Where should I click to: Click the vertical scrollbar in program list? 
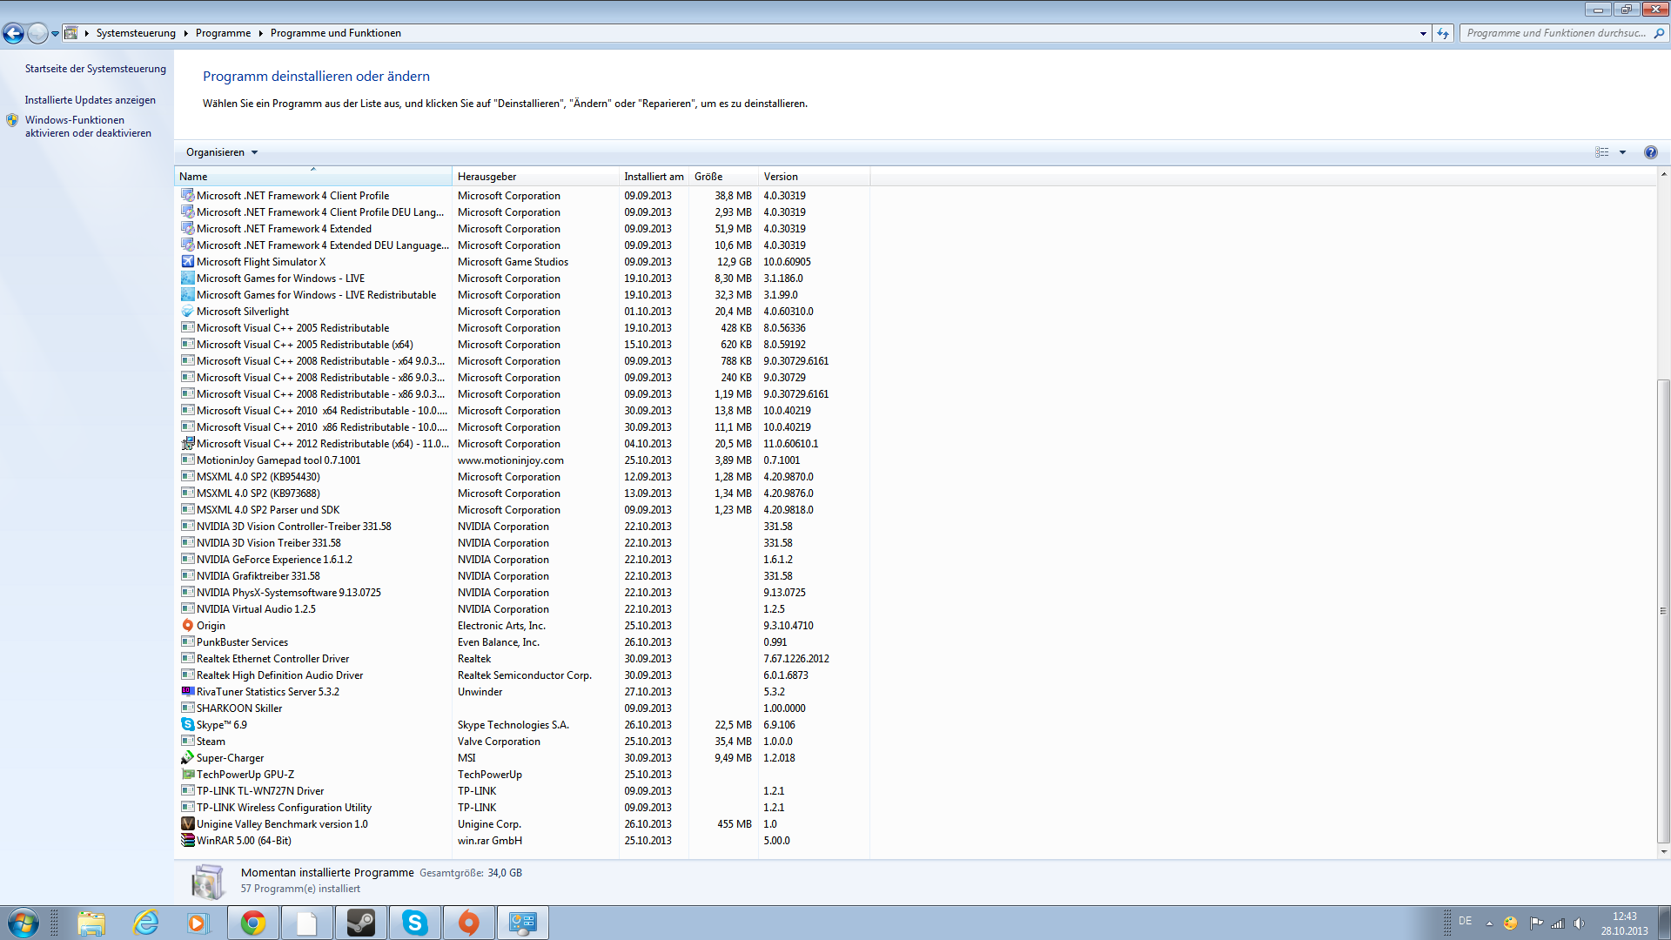[1663, 609]
